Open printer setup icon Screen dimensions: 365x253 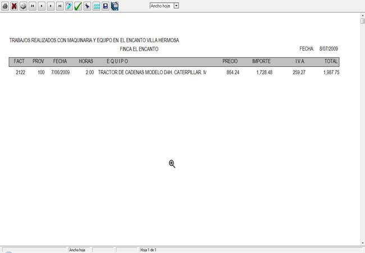pyautogui.click(x=23, y=6)
